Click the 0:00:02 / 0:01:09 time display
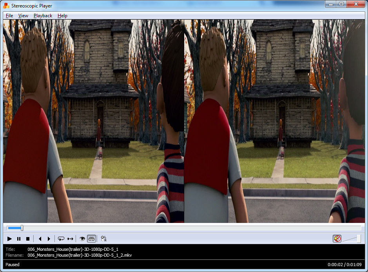The height and width of the screenshot is (272, 368). (344, 265)
